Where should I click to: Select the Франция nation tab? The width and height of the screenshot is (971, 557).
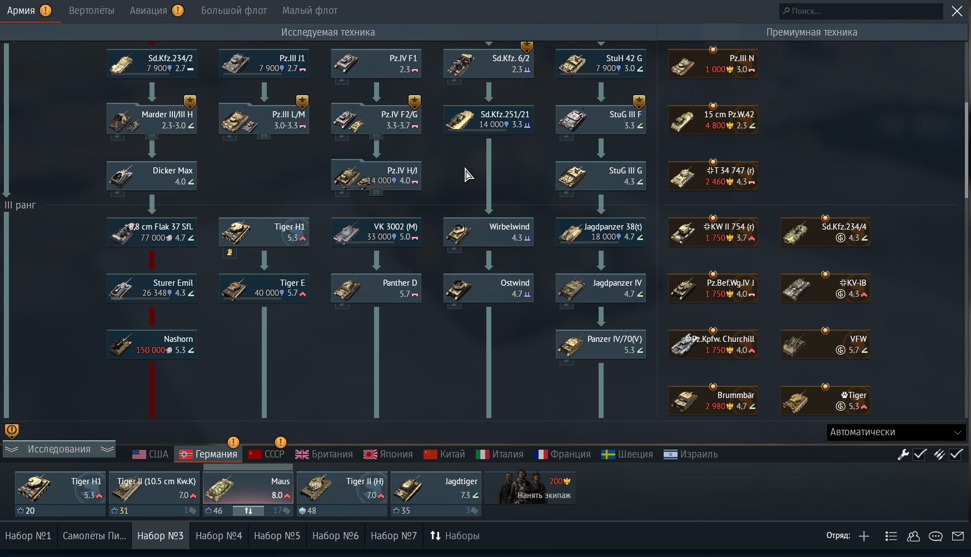(x=562, y=454)
